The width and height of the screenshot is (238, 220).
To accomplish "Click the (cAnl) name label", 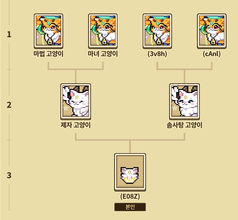I will click(x=211, y=54).
